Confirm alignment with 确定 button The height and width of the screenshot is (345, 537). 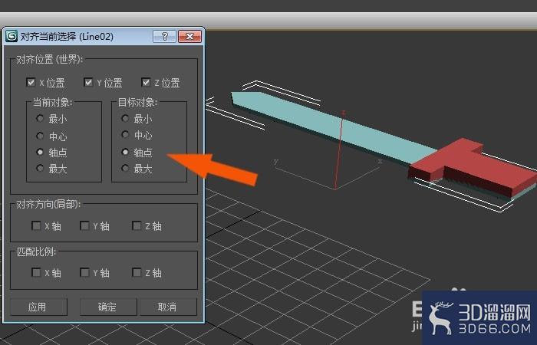pyautogui.click(x=108, y=307)
